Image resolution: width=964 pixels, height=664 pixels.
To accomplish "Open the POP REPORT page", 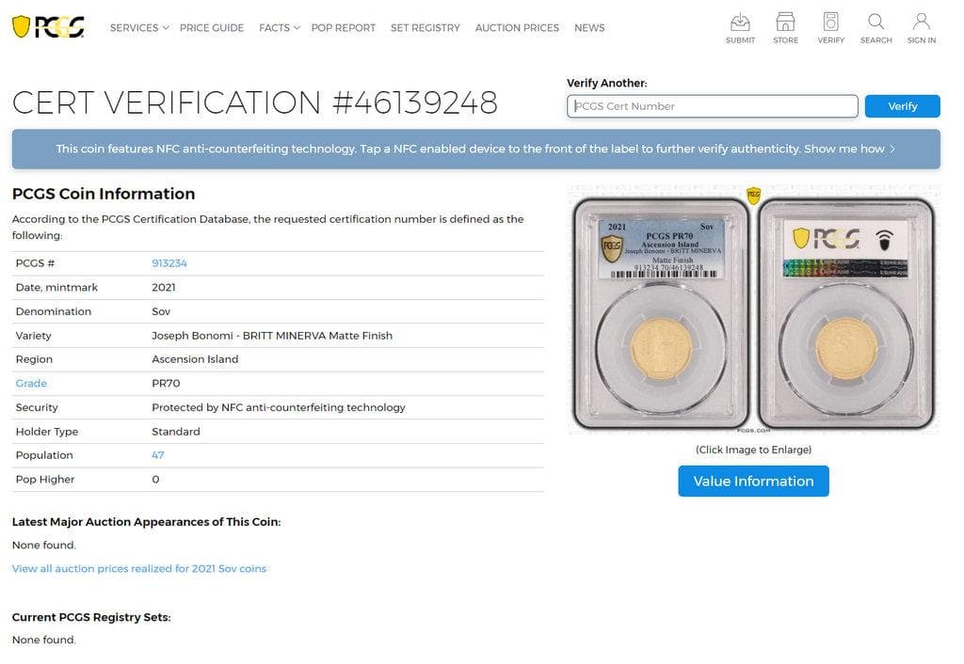I will tap(344, 27).
